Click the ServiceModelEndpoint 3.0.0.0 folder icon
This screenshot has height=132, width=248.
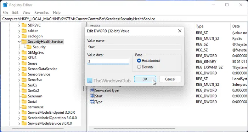[24, 113]
